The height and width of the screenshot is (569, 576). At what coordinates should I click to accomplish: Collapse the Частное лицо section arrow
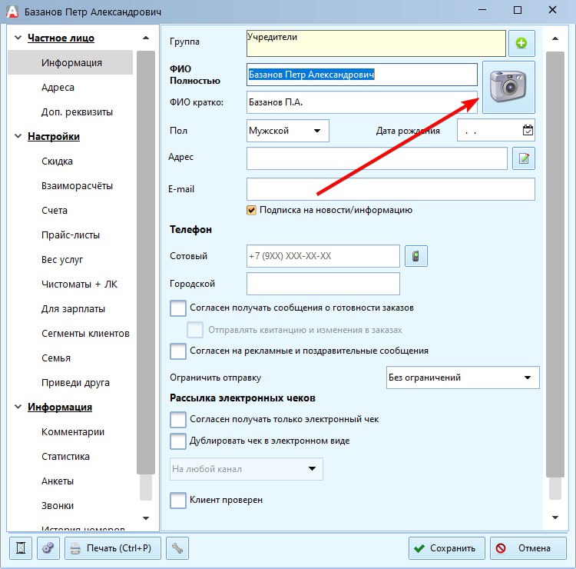pos(146,38)
